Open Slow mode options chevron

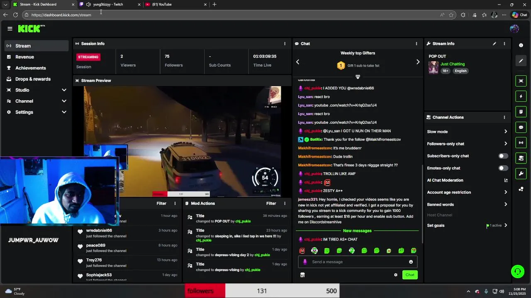point(506,132)
